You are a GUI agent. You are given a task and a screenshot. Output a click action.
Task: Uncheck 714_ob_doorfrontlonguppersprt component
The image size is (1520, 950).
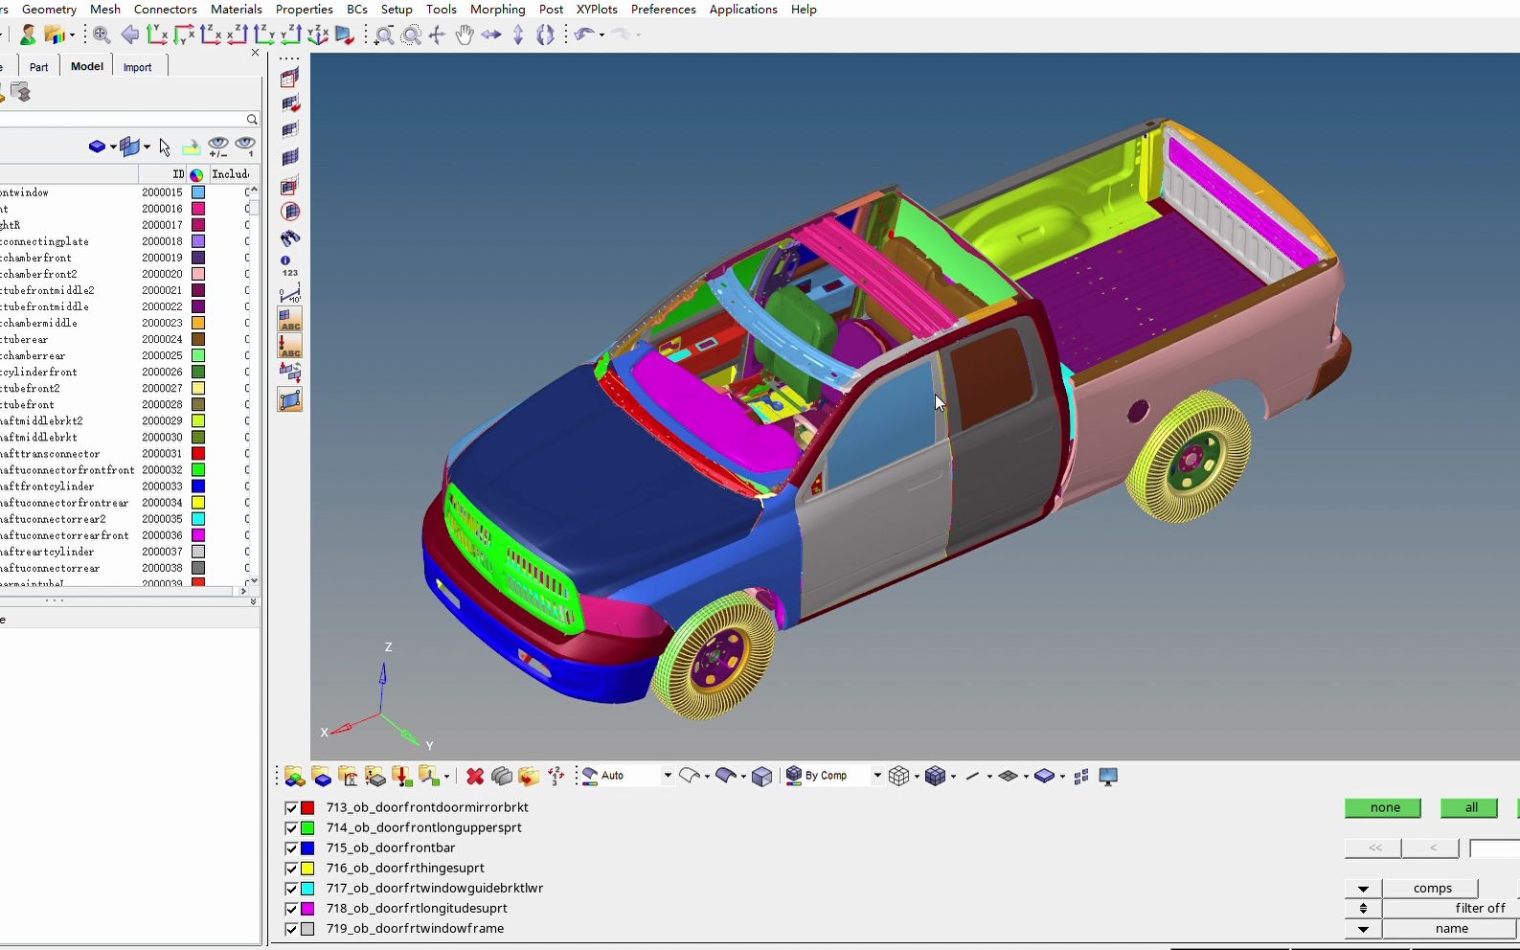click(x=291, y=827)
